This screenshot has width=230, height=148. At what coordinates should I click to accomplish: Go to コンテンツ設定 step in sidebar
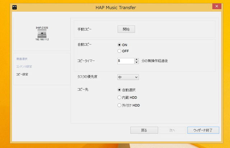[x=24, y=67]
